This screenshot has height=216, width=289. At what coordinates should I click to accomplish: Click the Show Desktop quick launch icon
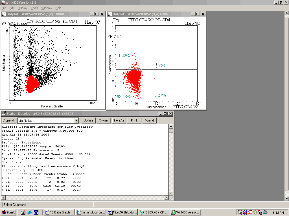(23, 212)
